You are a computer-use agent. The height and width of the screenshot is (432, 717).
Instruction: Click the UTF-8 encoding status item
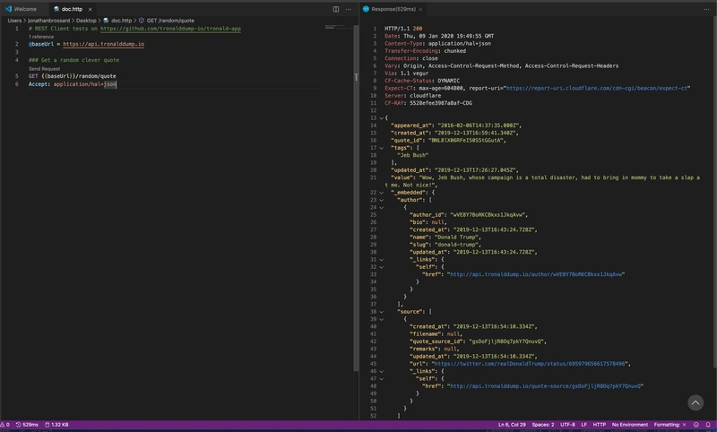567,425
